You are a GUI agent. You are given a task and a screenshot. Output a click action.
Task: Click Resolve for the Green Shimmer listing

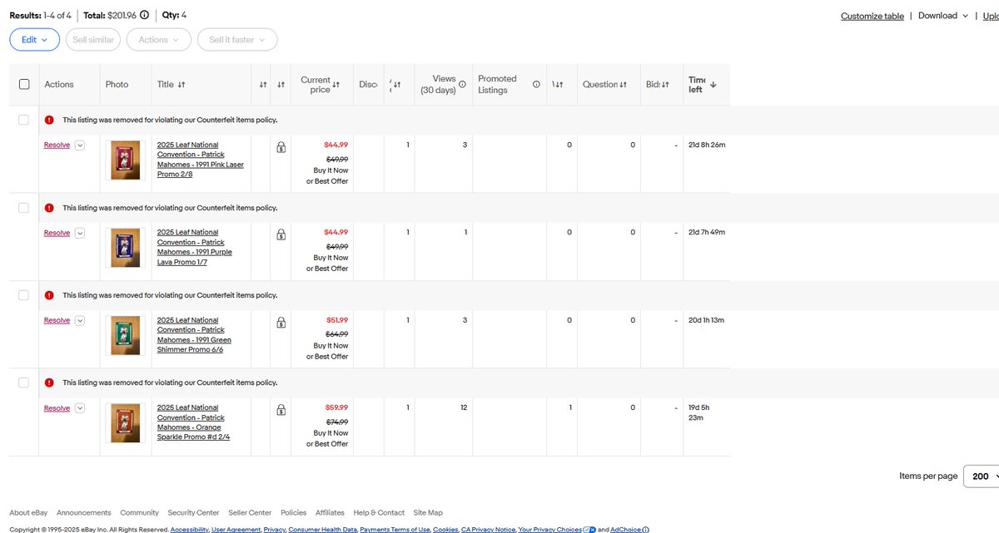point(57,320)
